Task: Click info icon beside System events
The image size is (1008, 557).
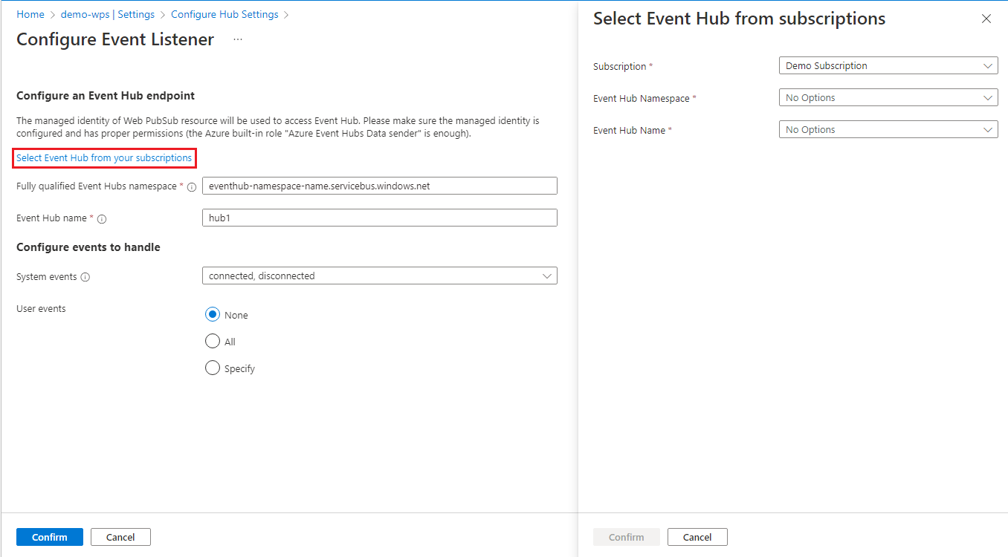Action: (x=85, y=277)
